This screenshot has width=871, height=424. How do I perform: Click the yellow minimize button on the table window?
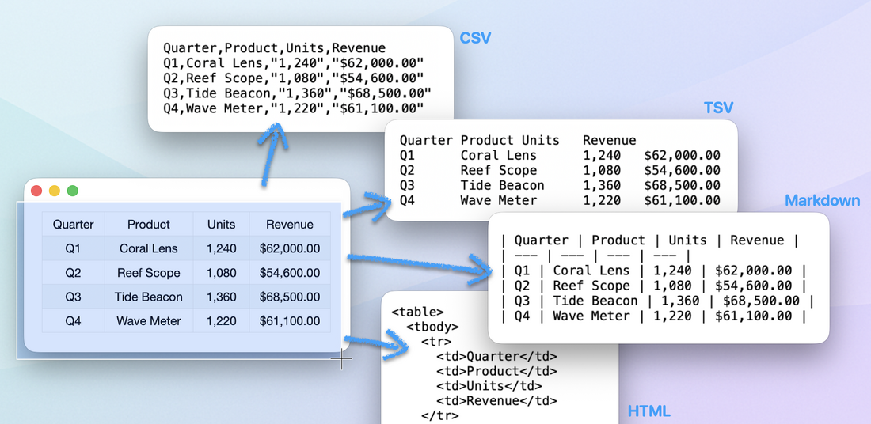tap(55, 191)
